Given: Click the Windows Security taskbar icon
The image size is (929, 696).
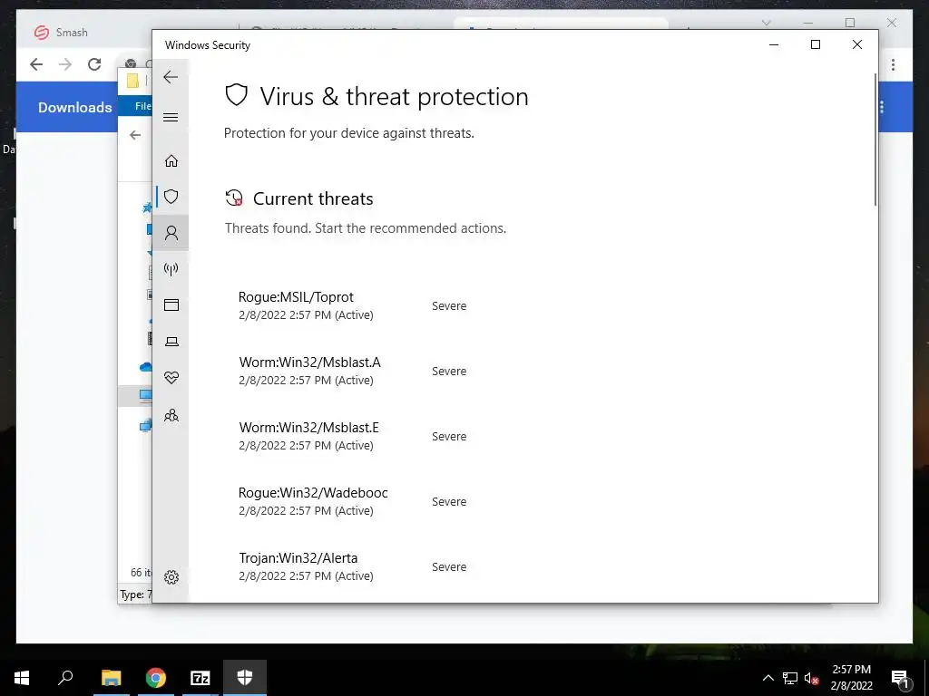Looking at the screenshot, I should point(245,678).
